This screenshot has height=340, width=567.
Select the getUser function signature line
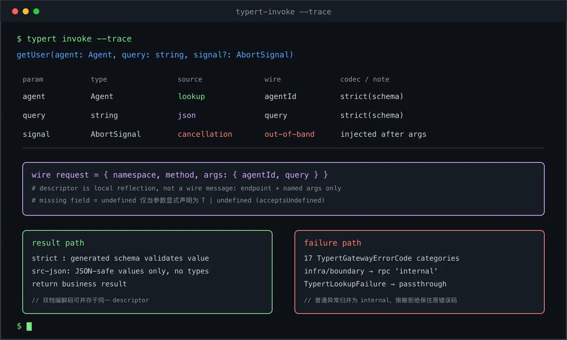pyautogui.click(x=155, y=55)
